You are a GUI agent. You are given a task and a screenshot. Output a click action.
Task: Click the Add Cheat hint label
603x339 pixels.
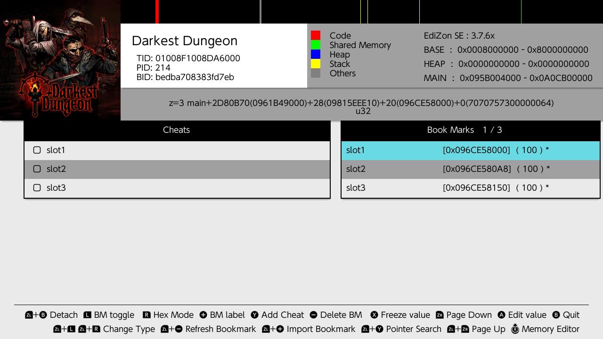tap(283, 315)
